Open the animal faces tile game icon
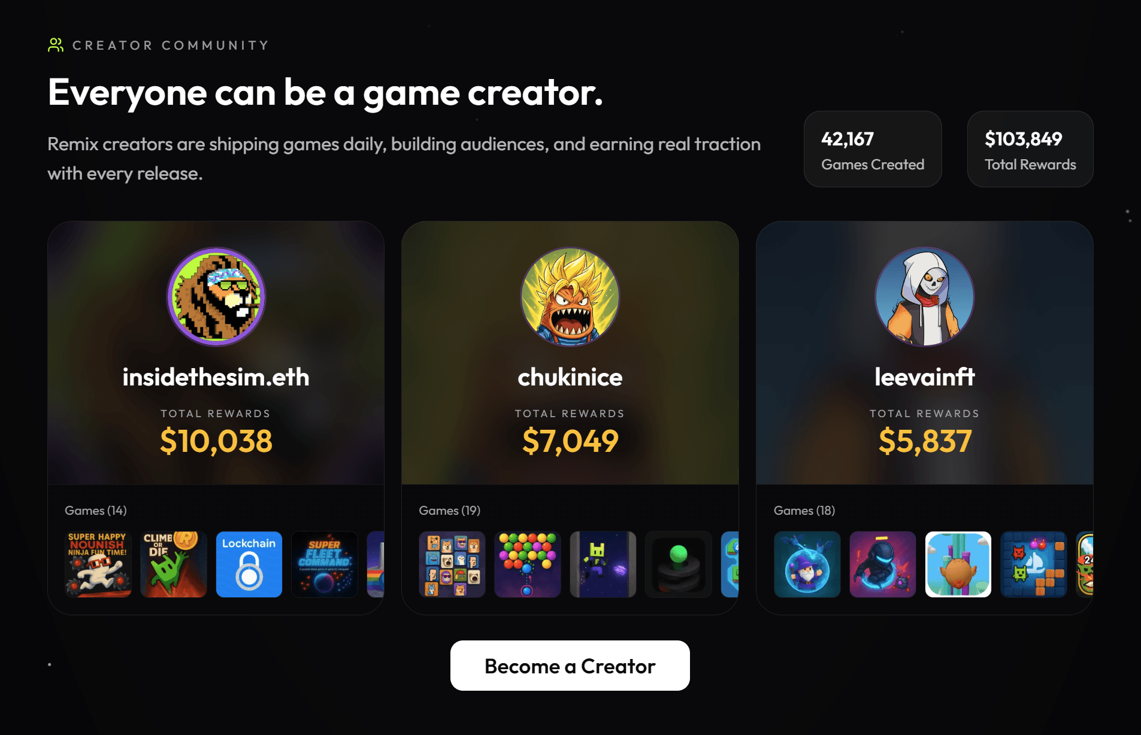This screenshot has width=1141, height=735. 452,564
